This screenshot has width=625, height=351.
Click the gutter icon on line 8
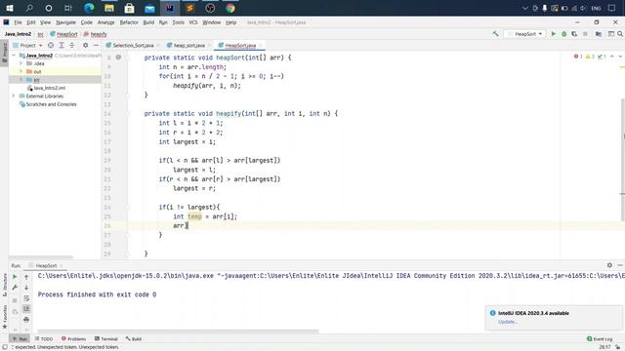click(118, 58)
